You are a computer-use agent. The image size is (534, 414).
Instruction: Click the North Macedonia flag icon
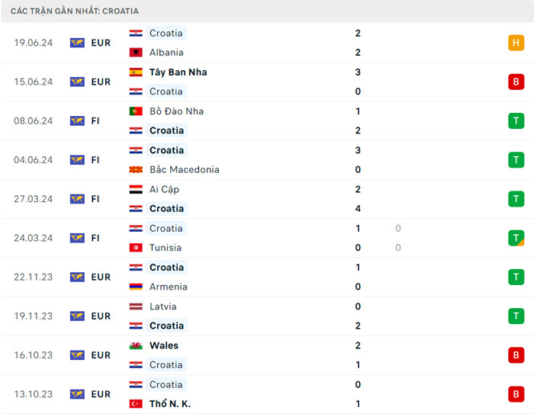pos(136,170)
